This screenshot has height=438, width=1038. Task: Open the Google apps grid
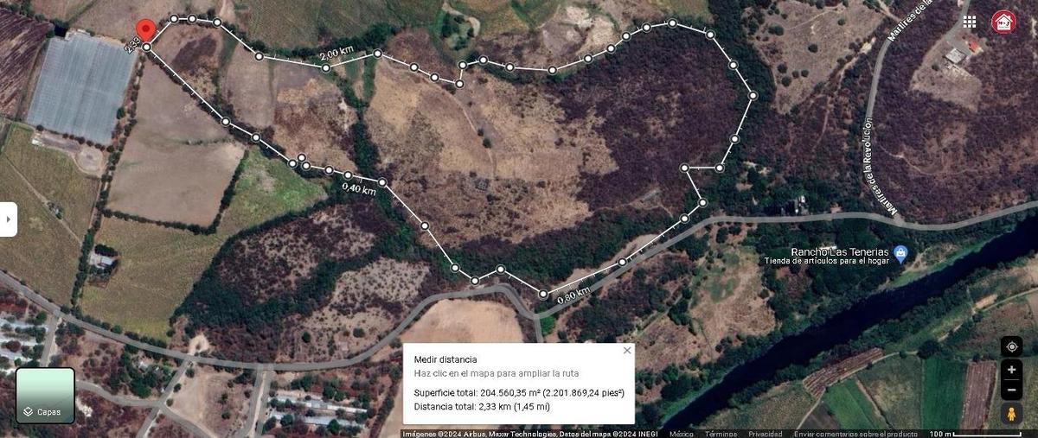tap(970, 22)
